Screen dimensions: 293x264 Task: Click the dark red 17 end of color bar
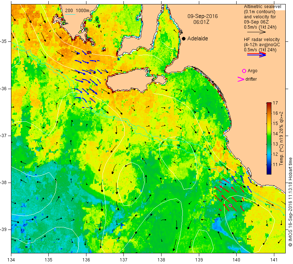pyautogui.click(x=269, y=103)
